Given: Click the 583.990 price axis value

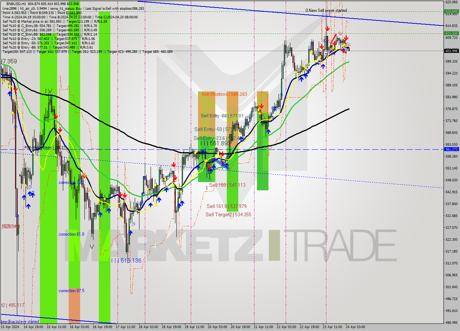Looking at the screenshot, I should (451, 97).
